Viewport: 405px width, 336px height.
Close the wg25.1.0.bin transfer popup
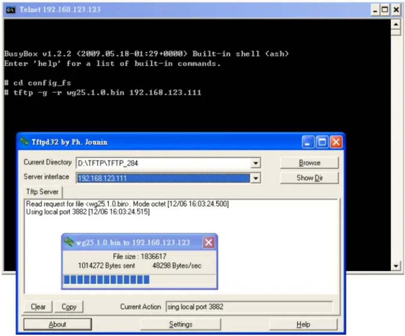pos(209,242)
